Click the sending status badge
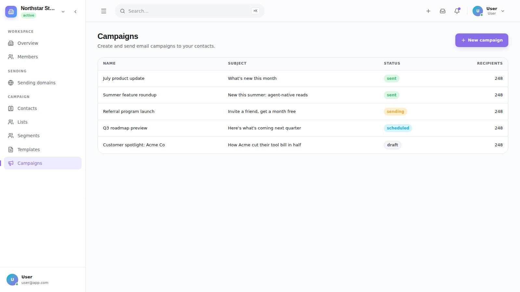The width and height of the screenshot is (520, 292). point(395,112)
